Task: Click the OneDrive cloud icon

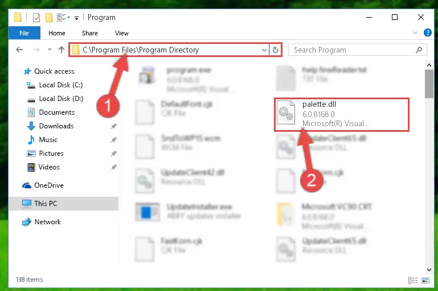Action: tap(27, 185)
